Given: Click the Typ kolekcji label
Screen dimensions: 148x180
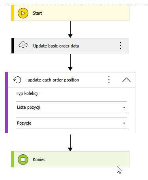Looking at the screenshot, I should coord(27,93).
